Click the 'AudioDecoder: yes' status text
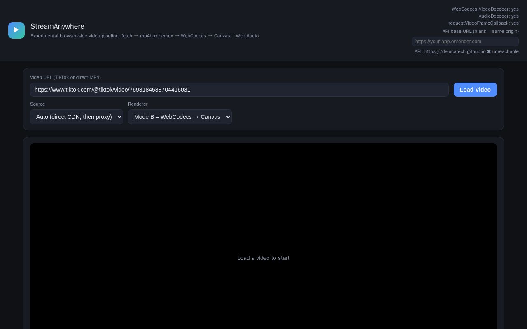The height and width of the screenshot is (329, 527). [x=499, y=16]
